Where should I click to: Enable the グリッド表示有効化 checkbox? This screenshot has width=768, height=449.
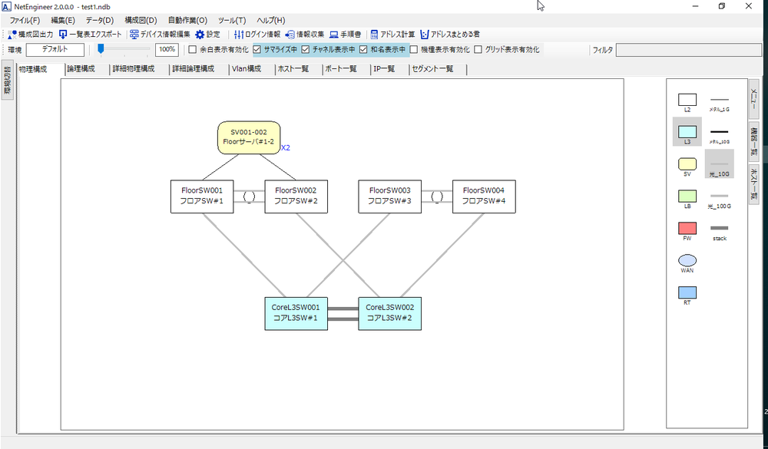(478, 50)
